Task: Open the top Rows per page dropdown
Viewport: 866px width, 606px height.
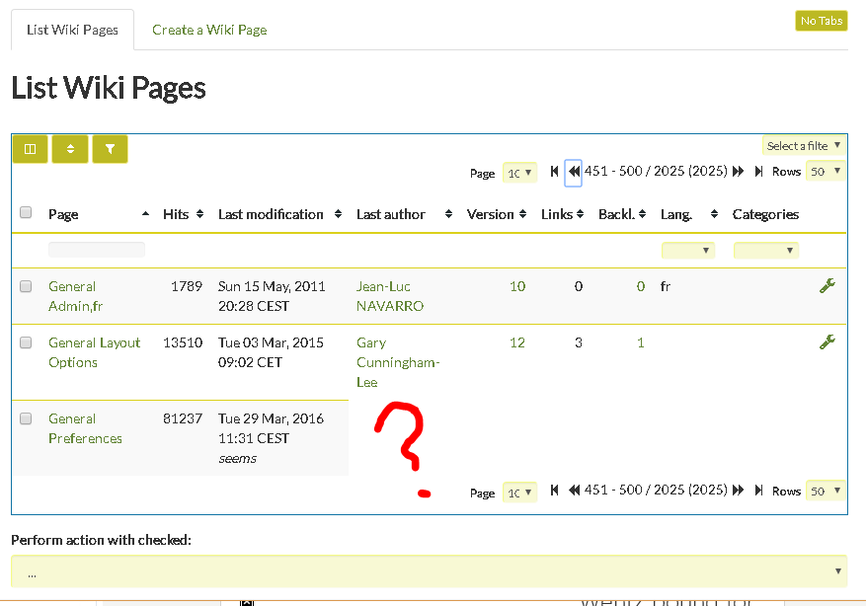Action: pyautogui.click(x=826, y=171)
